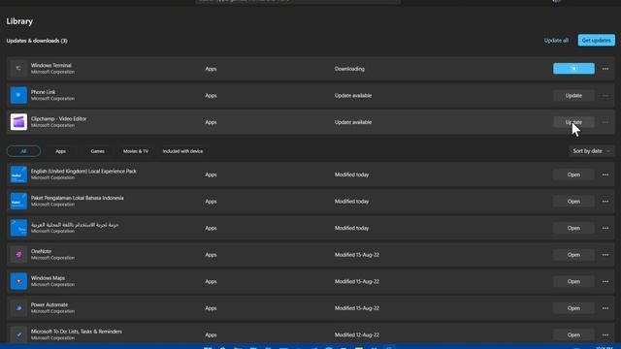
Task: Select the Games filter tab
Action: point(97,151)
